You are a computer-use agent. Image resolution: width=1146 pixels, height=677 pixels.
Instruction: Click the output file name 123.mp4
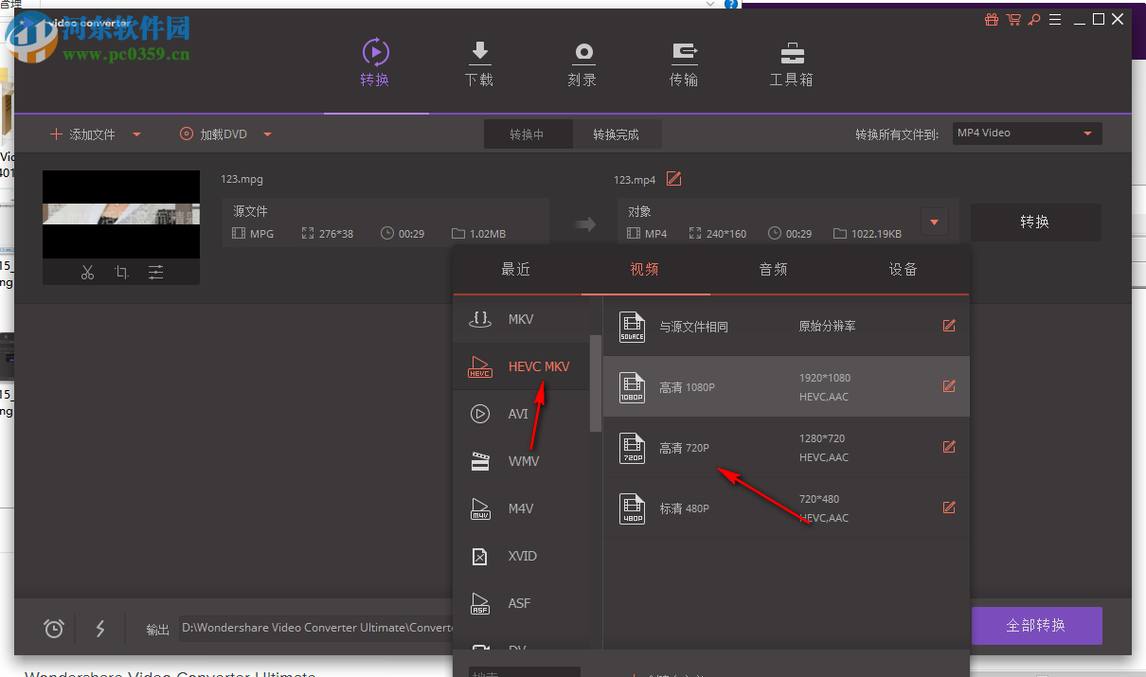click(x=635, y=180)
